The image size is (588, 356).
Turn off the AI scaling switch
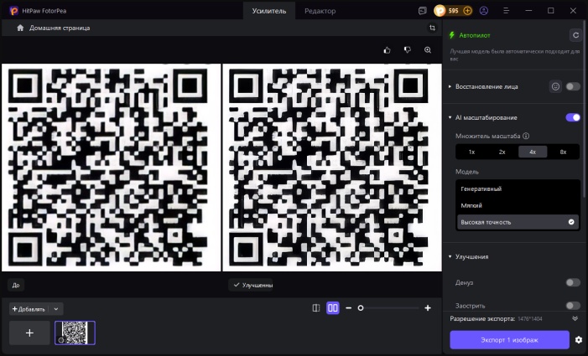[573, 117]
